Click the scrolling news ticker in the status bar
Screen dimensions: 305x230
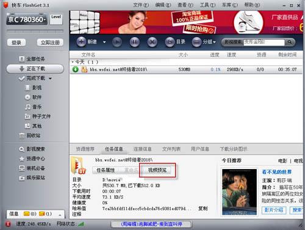click(x=151, y=224)
